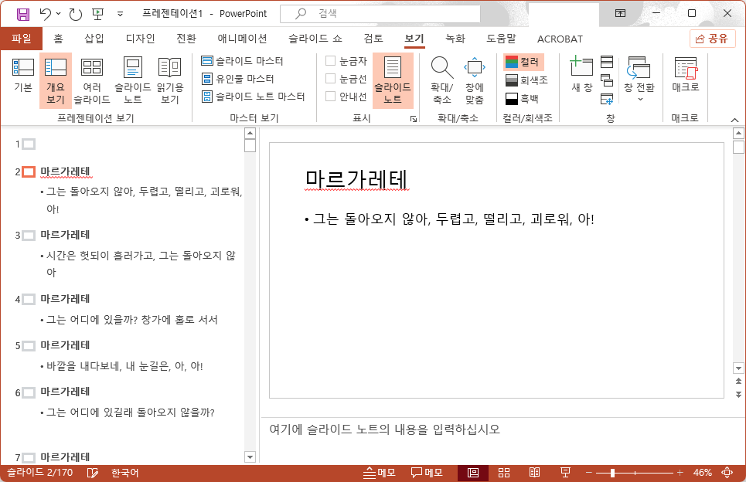Image resolution: width=746 pixels, height=482 pixels.
Task: Click slide 5 text 바깥을 내다보네
Action: click(83, 366)
